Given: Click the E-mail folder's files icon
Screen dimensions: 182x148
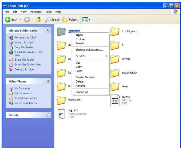Looking at the screenshot, I should (x=11, y=65).
